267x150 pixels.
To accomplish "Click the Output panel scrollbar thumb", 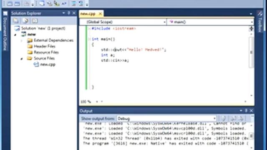I will 252,136.
